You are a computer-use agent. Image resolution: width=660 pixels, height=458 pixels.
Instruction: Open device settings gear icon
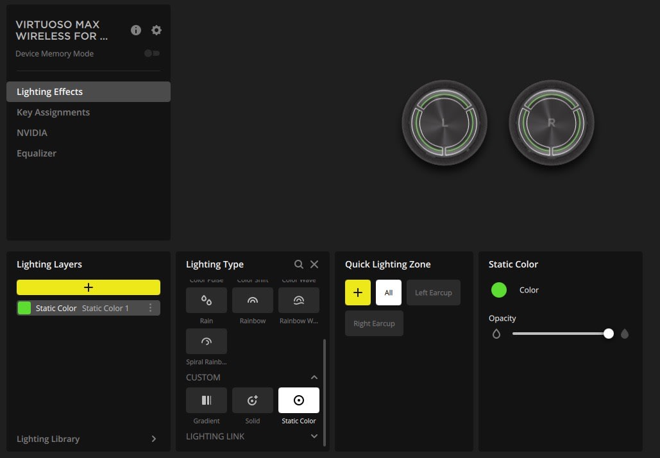click(x=156, y=30)
